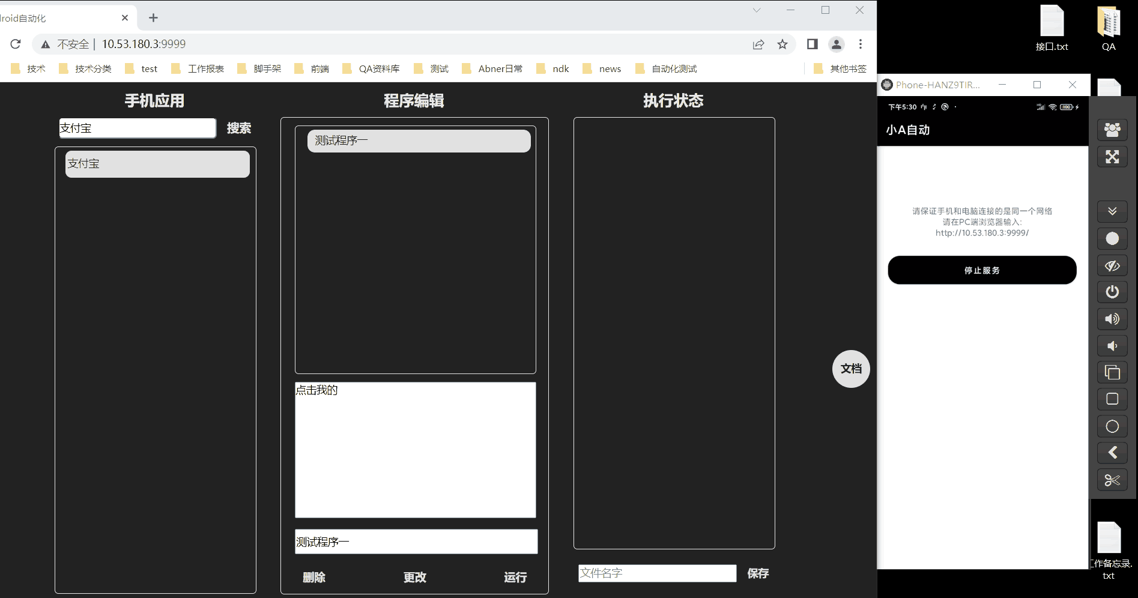The width and height of the screenshot is (1138, 598).
Task: Open the 自动化测试 bookmark folder
Action: [x=666, y=68]
